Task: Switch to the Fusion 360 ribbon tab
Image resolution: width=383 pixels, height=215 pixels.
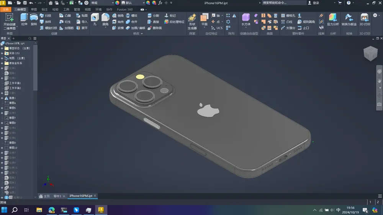Action: [124, 10]
